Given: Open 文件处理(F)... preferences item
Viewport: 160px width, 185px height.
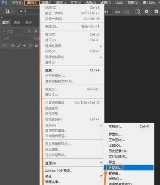Looking at the screenshot, I should click(129, 157).
